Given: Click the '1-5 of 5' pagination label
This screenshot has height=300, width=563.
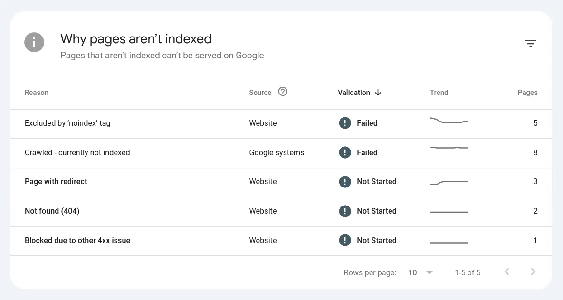Looking at the screenshot, I should click(x=468, y=272).
